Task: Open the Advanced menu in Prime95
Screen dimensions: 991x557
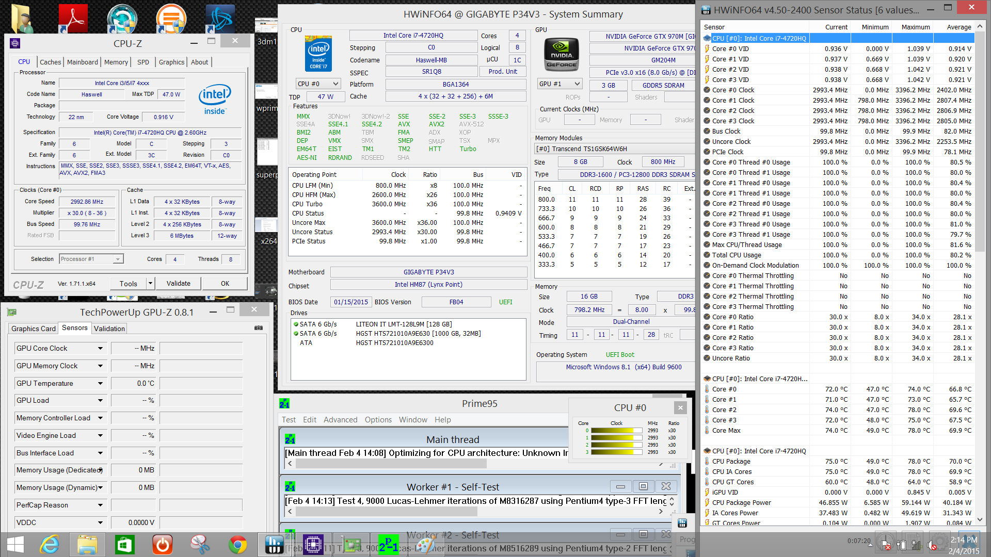Action: pos(340,420)
